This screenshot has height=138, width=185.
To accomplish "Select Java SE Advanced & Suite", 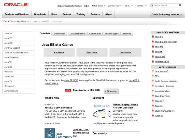I will coord(19,53).
